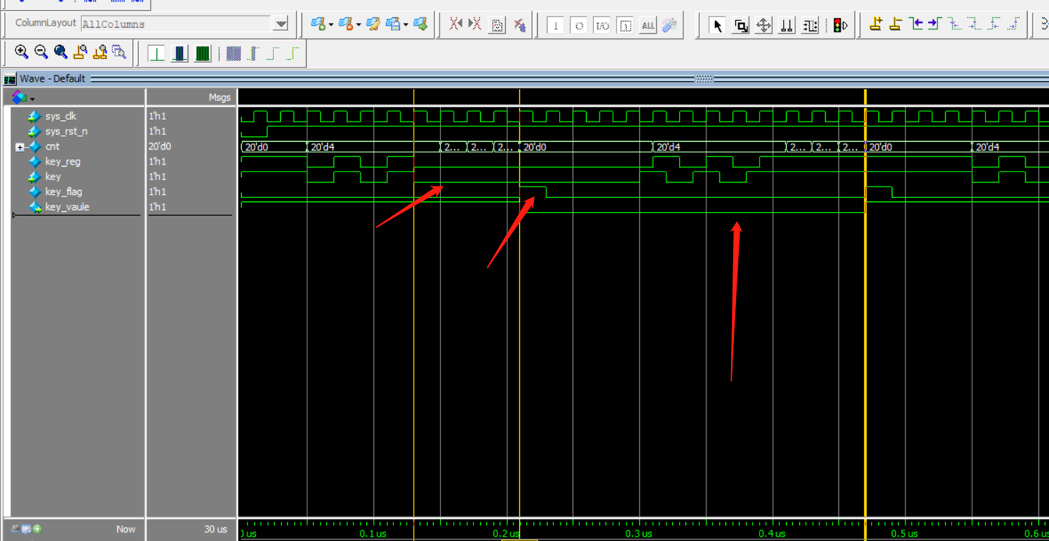The image size is (1049, 541).
Task: Open the ColumnLayout dropdown arrow
Action: (281, 25)
